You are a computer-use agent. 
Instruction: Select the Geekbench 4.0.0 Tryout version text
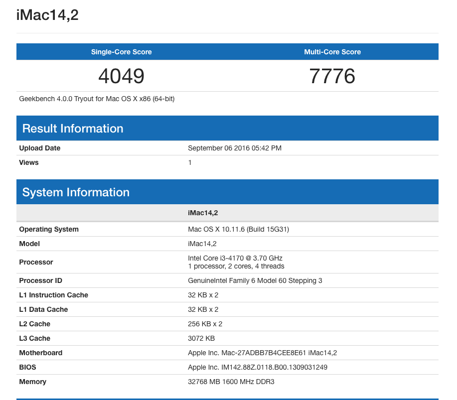97,99
